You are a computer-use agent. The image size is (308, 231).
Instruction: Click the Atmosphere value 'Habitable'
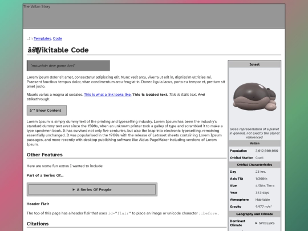tap(262, 200)
